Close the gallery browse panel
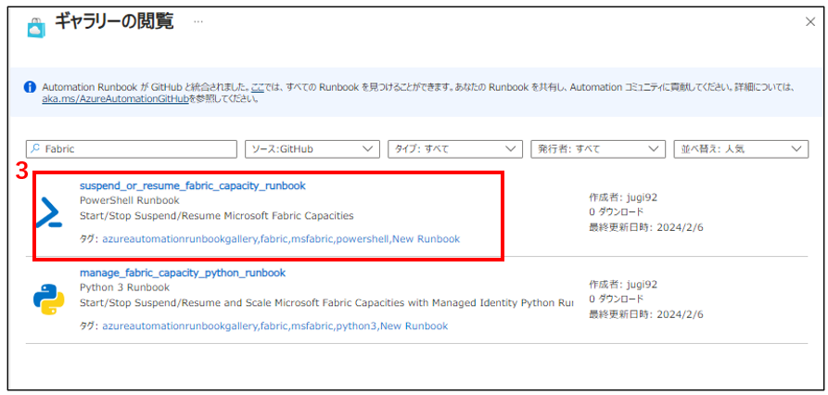The width and height of the screenshot is (828, 395). click(x=810, y=21)
